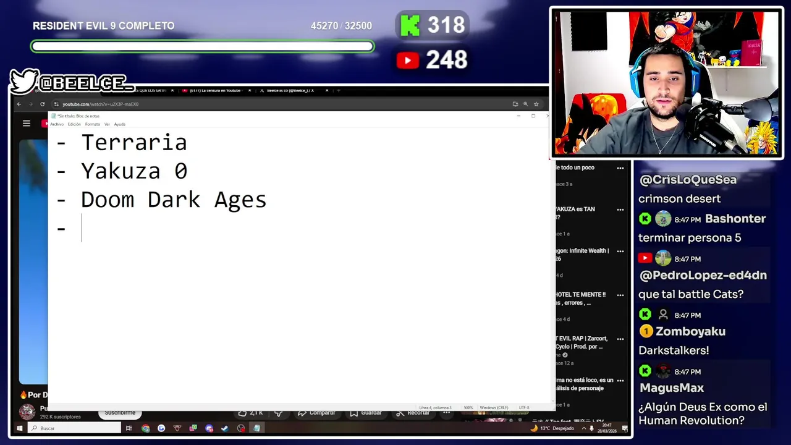Open options menu for 'Infinite Wealth' video
791x445 pixels.
point(620,252)
